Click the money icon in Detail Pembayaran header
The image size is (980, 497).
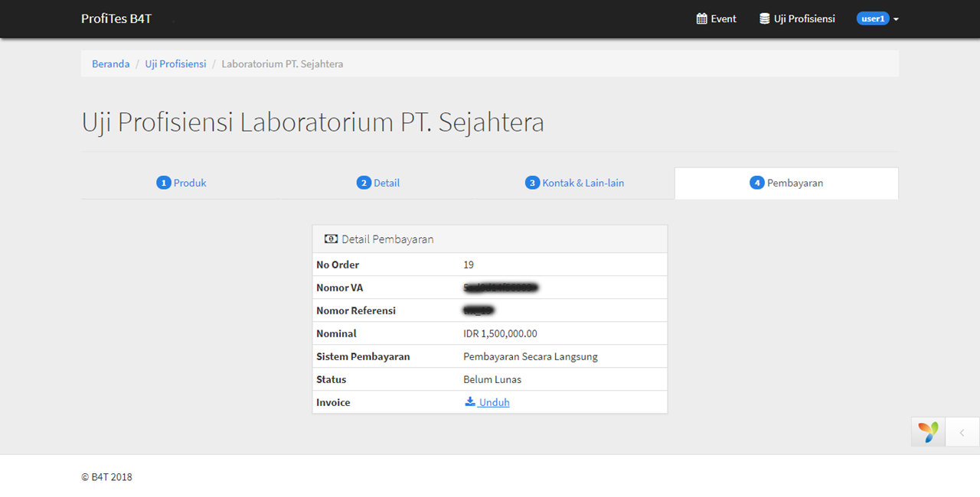[331, 239]
